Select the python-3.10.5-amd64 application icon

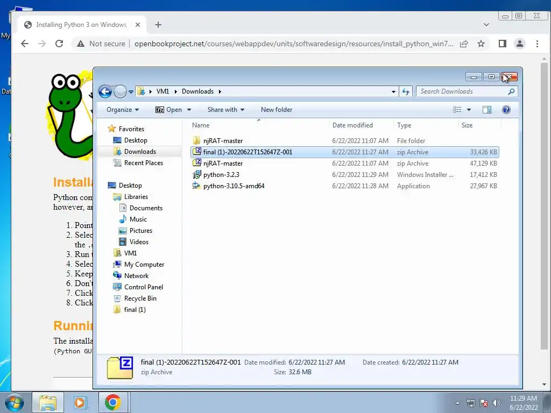197,186
